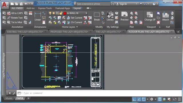183x103 pixels.
Task: Toggle layer freeze sun icon
Action: [54, 13]
